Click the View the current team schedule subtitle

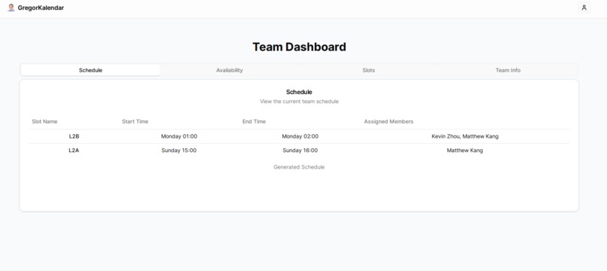pos(299,102)
